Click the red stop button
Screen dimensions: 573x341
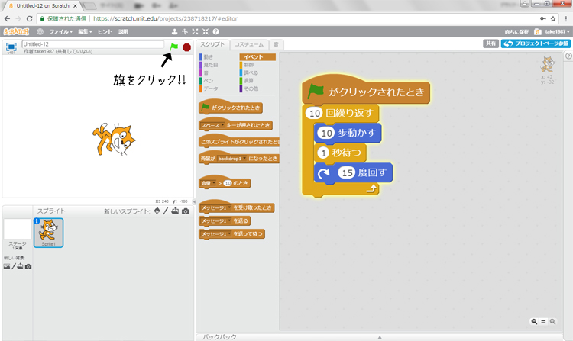point(186,47)
